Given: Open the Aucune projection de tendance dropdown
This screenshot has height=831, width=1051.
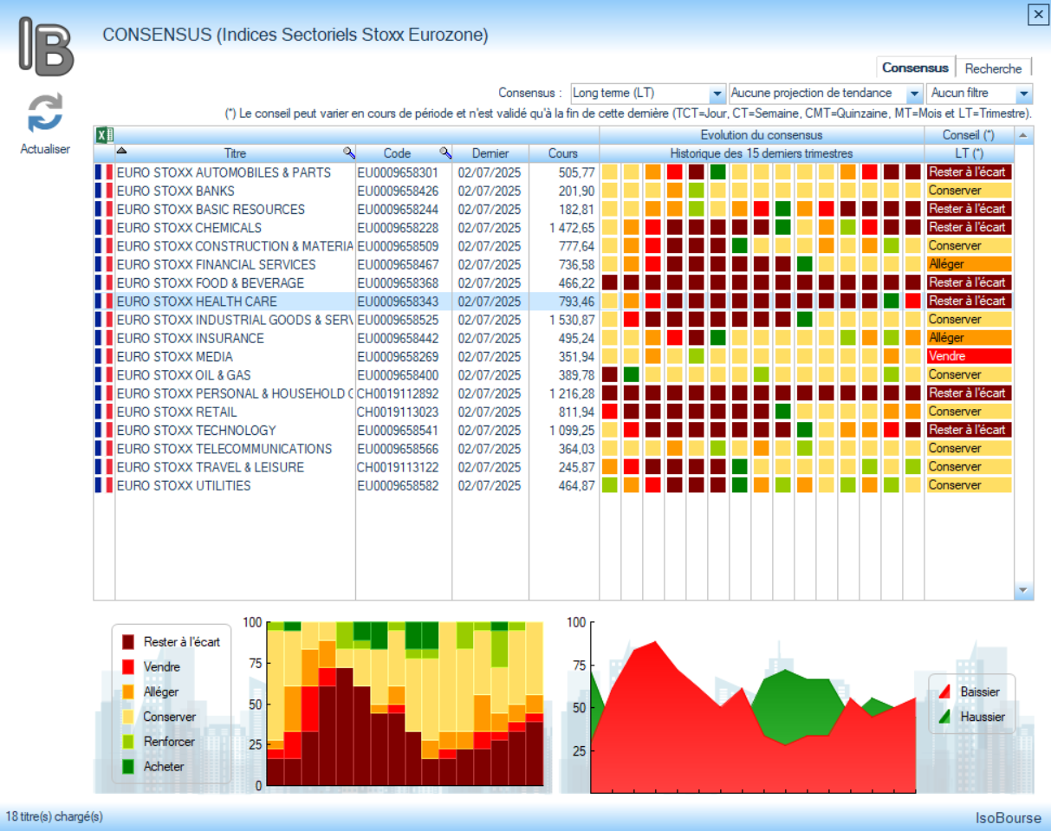Looking at the screenshot, I should tap(826, 93).
